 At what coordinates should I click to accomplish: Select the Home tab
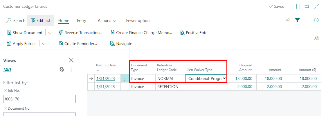(x=64, y=20)
